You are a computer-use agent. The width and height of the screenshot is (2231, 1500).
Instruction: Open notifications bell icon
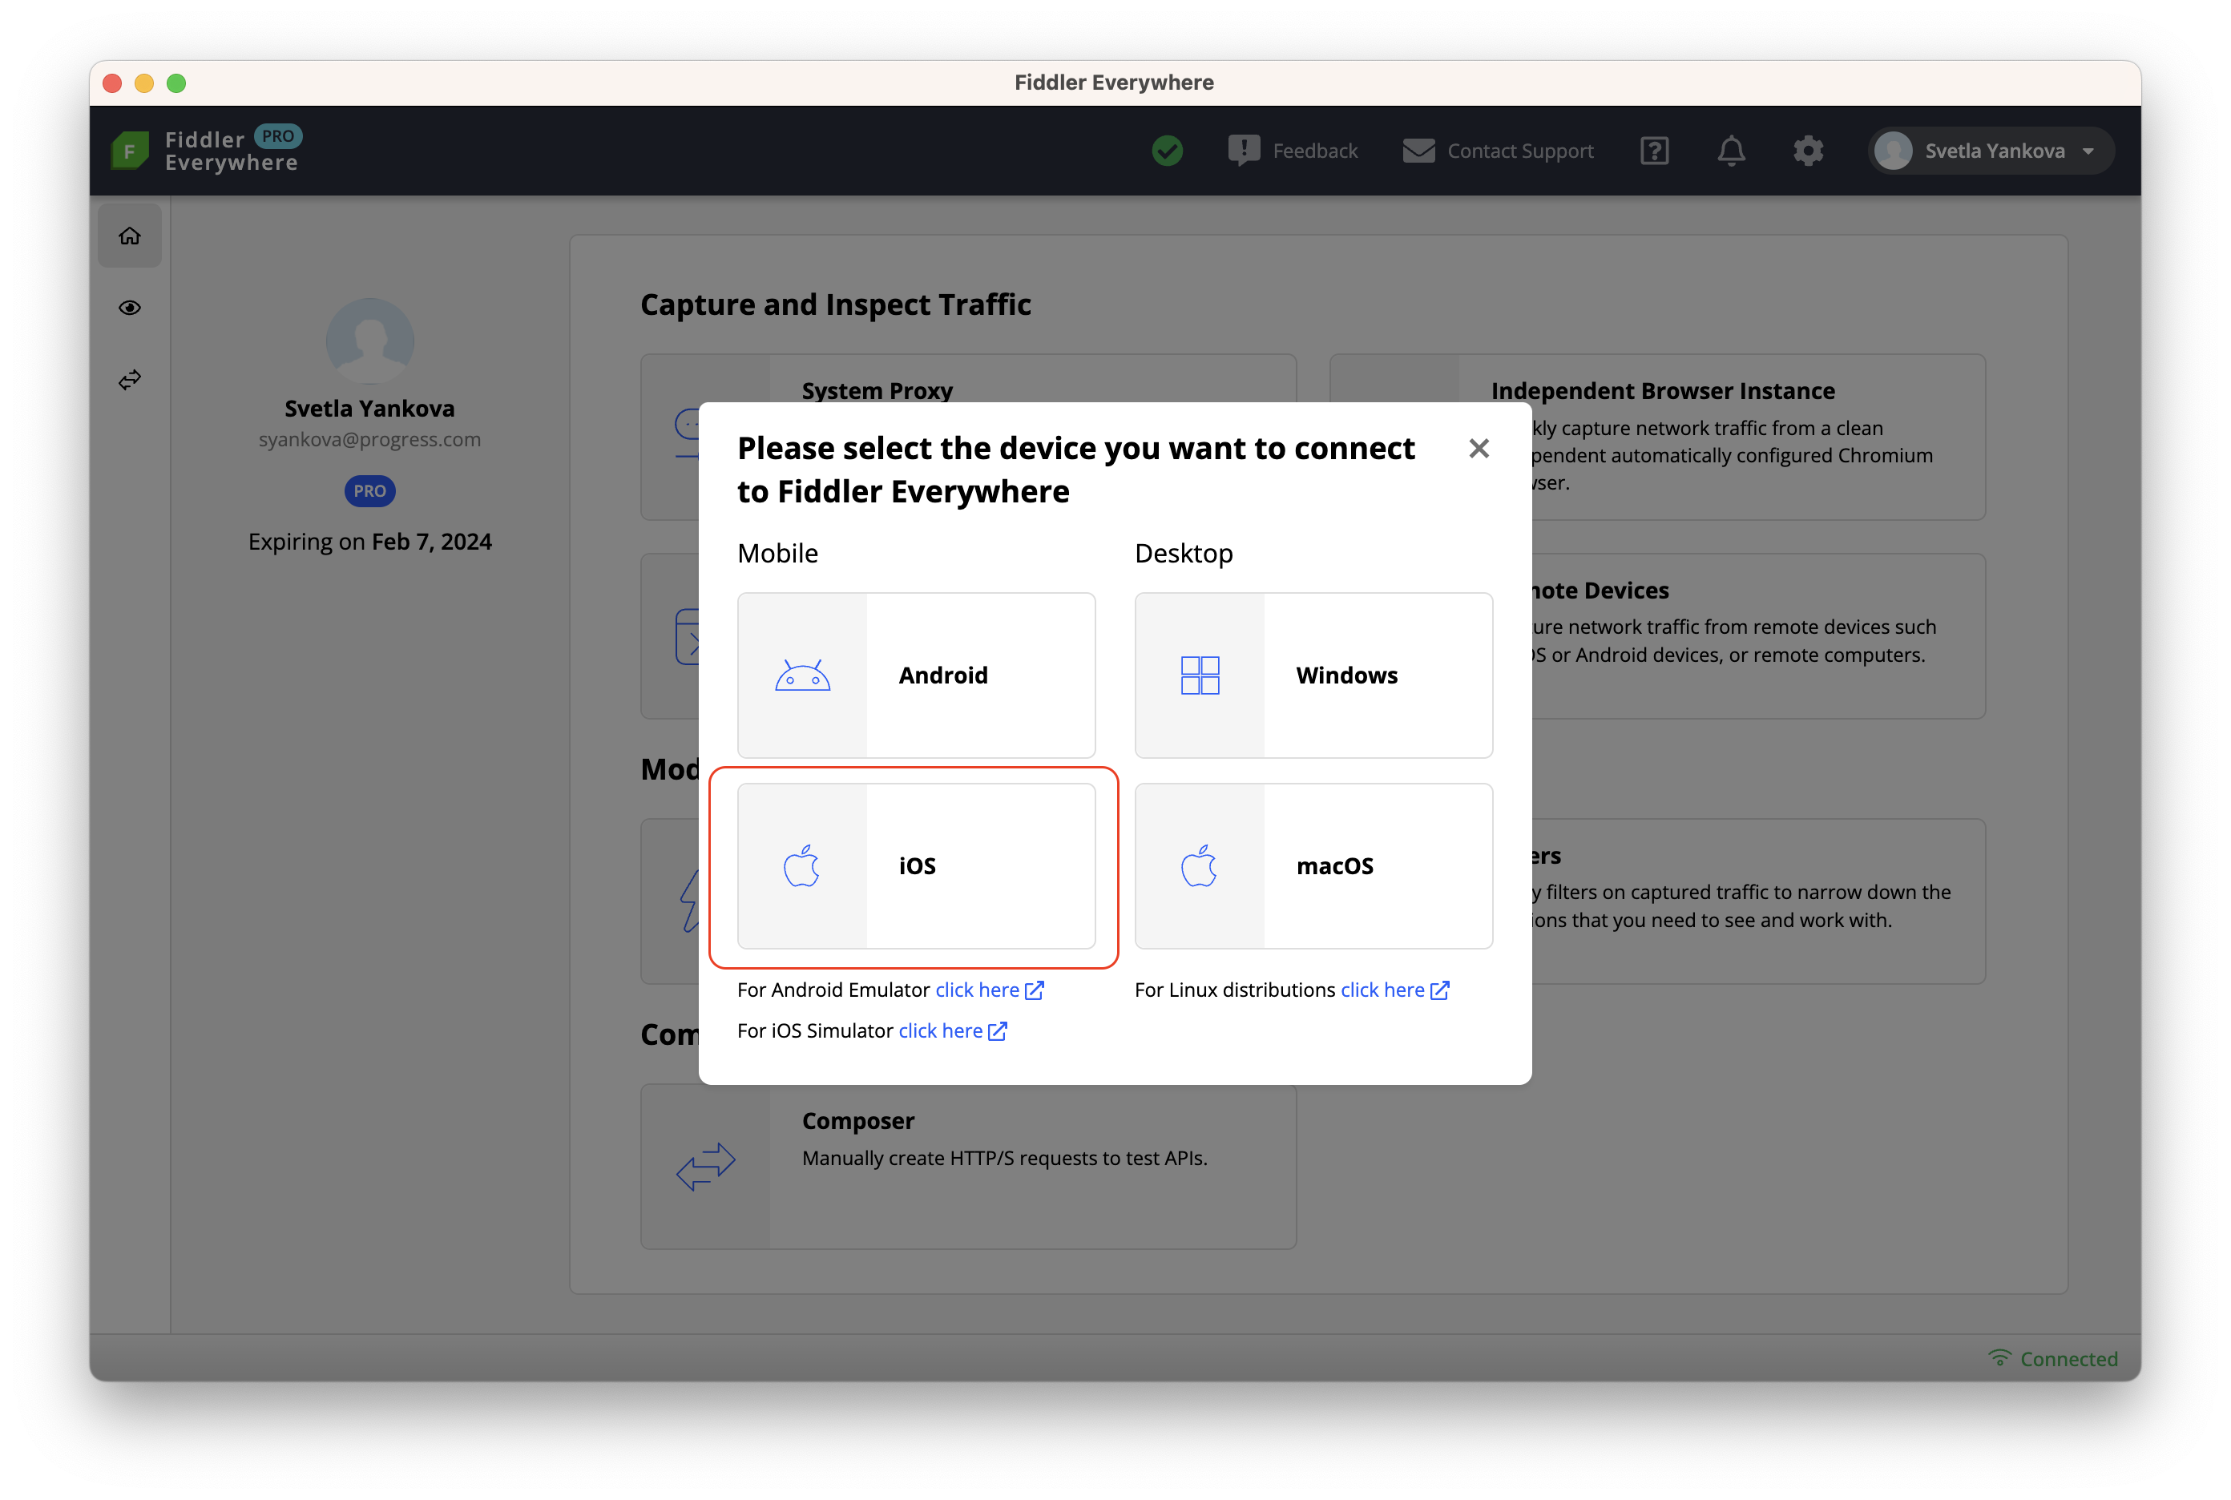click(x=1731, y=151)
